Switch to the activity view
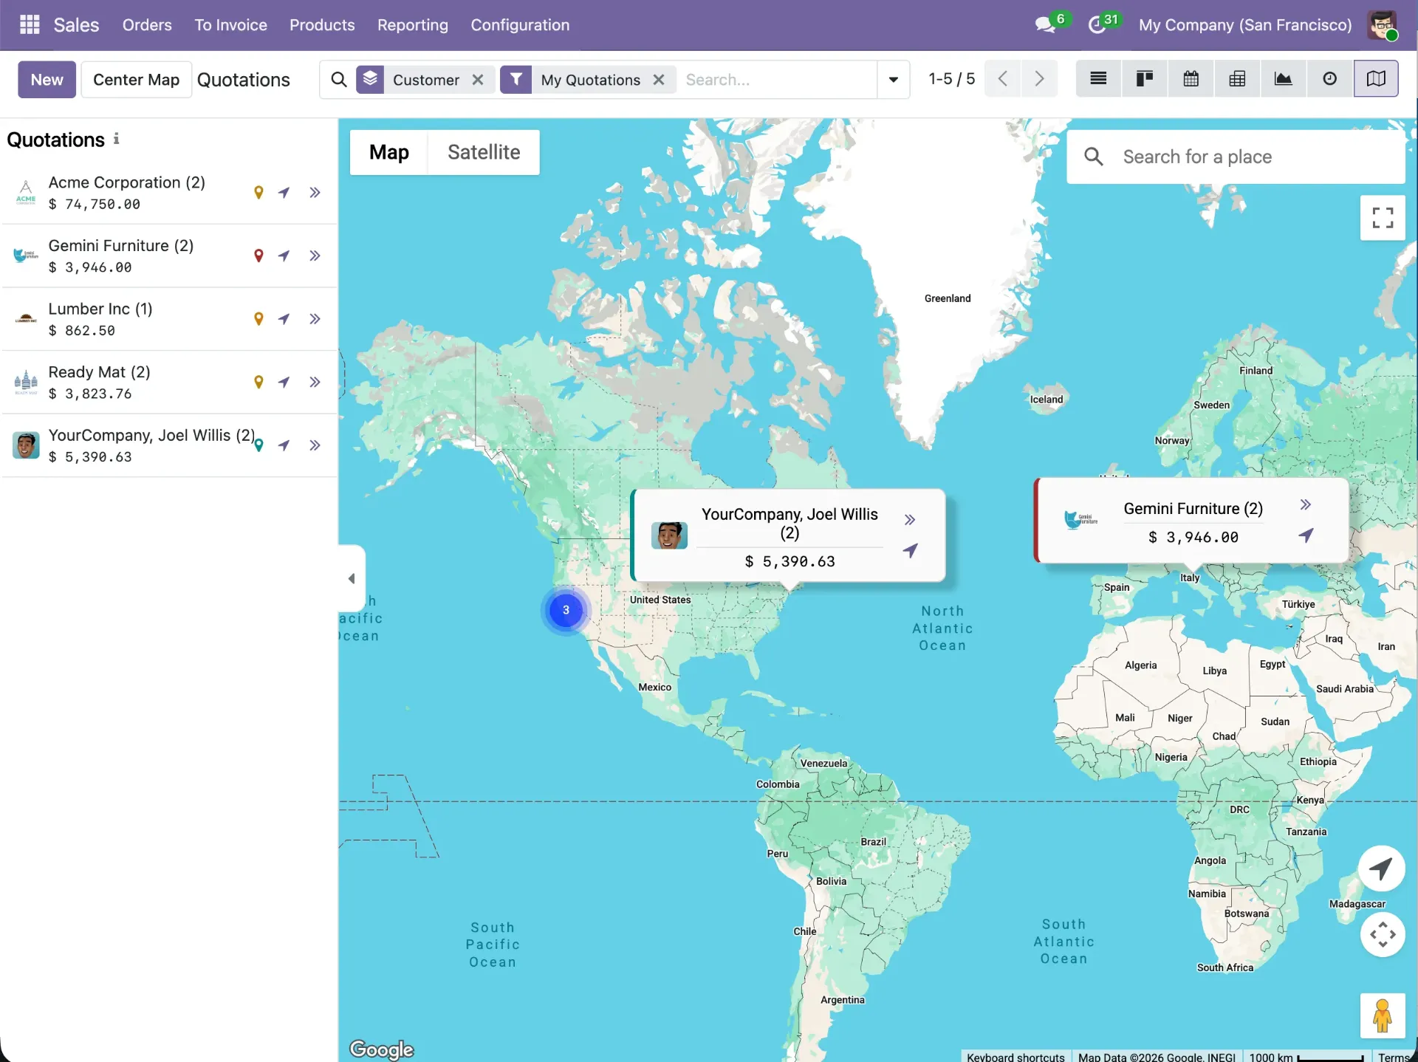Image resolution: width=1418 pixels, height=1062 pixels. (x=1329, y=78)
